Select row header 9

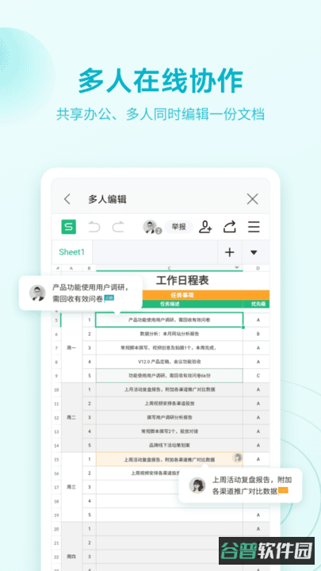pyautogui.click(x=56, y=375)
